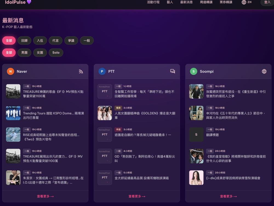Screen dimensions: 274x206
Task: Open (i-dle)成員舒華因病將缺席雪梨演唱會 headline
Action: (x=233, y=178)
